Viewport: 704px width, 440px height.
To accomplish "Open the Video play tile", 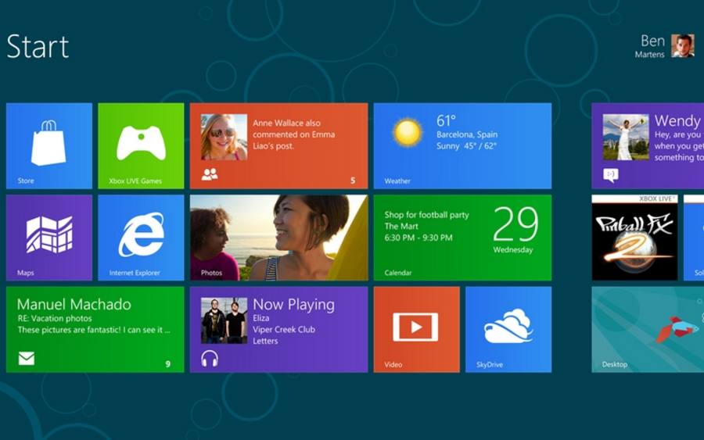I will click(x=417, y=330).
